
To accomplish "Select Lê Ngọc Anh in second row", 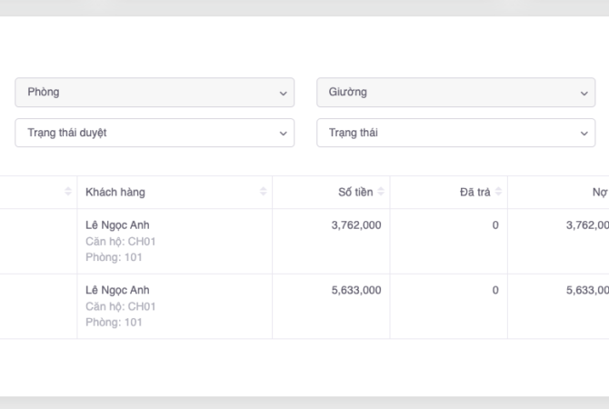I will 117,290.
